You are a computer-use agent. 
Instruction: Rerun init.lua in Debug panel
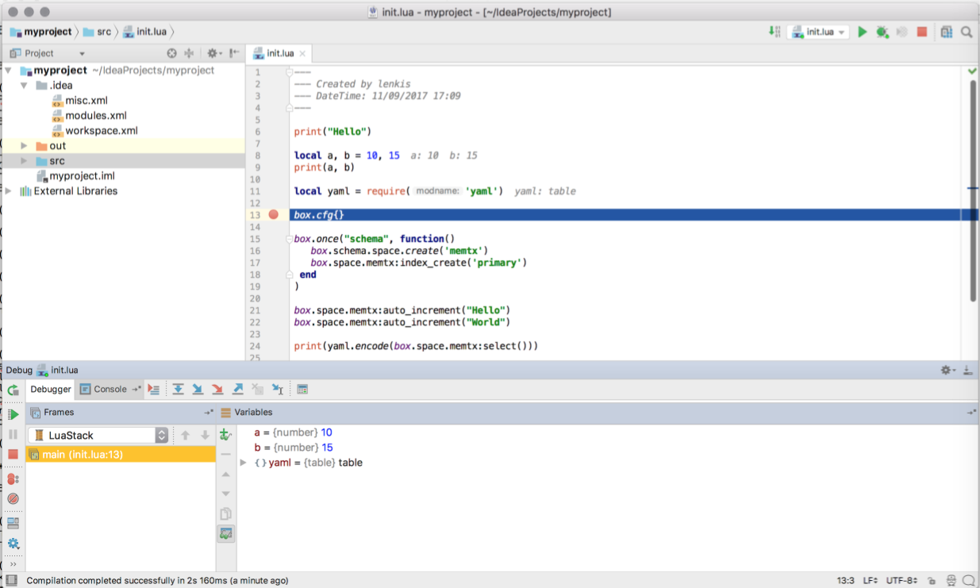[13, 390]
